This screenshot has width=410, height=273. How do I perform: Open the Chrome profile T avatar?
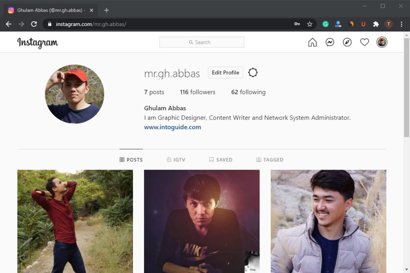[x=388, y=24]
